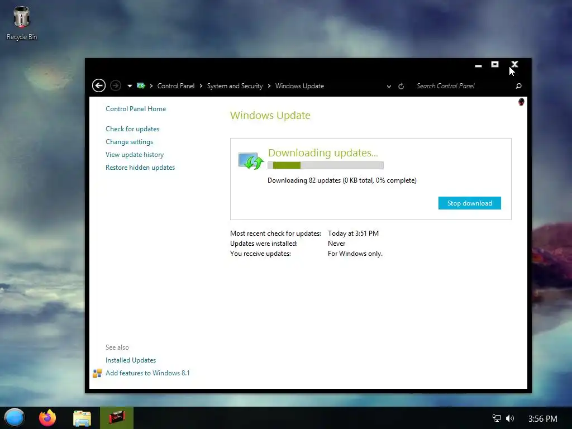The width and height of the screenshot is (572, 429).
Task: Expand chevron after System and Security breadcrumb
Action: [269, 86]
